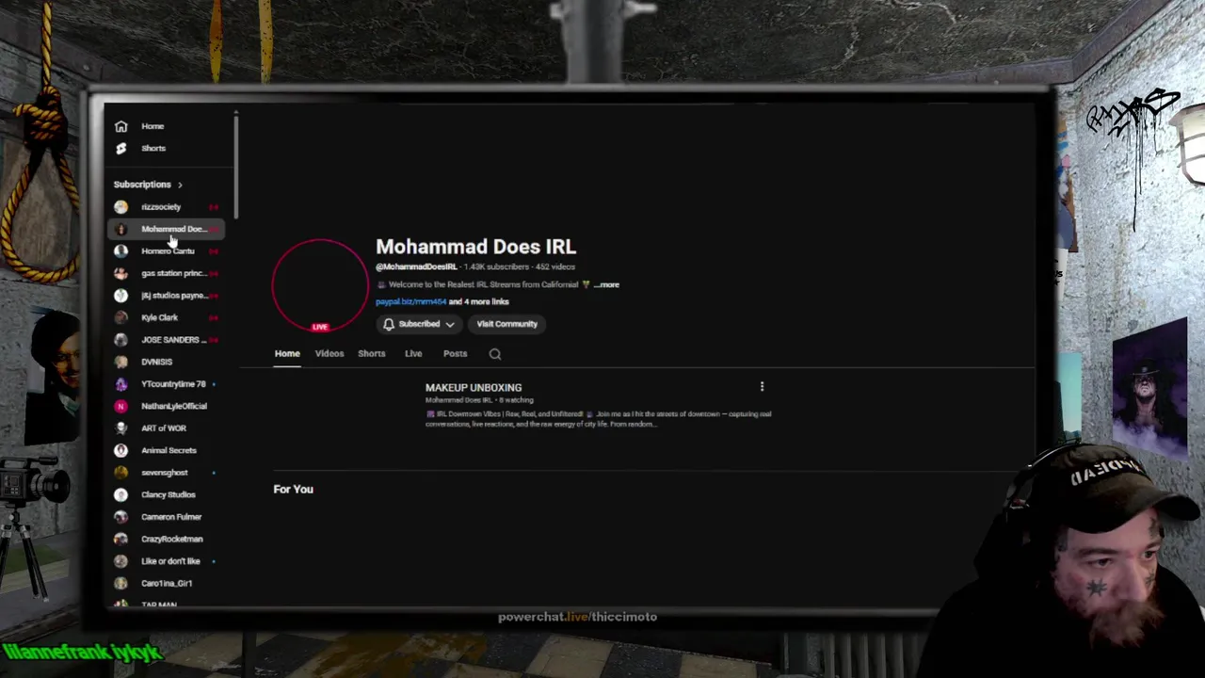1205x678 pixels.
Task: Click YTcountrytime 78 channel avatar
Action: (120, 383)
